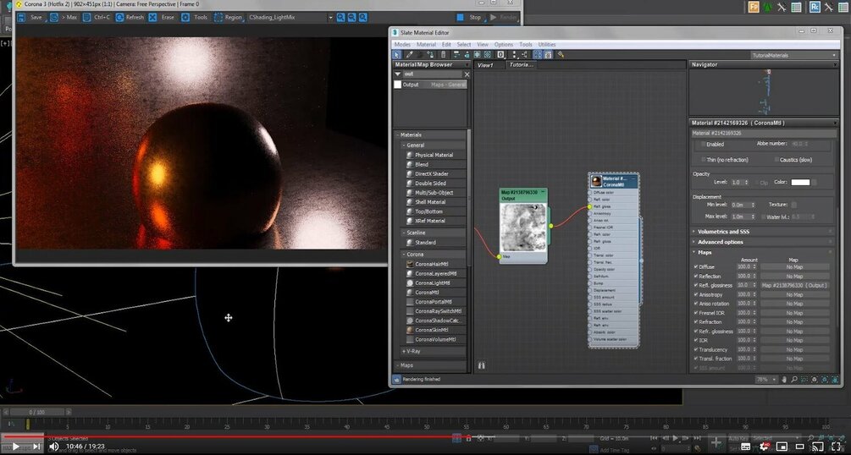851x455 pixels.
Task: Click the Tools button in Corona frame buffer
Action: point(195,18)
